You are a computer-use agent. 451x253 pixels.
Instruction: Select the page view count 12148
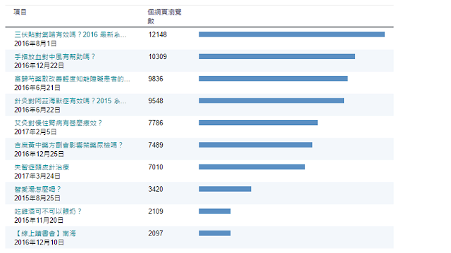pyautogui.click(x=158, y=34)
